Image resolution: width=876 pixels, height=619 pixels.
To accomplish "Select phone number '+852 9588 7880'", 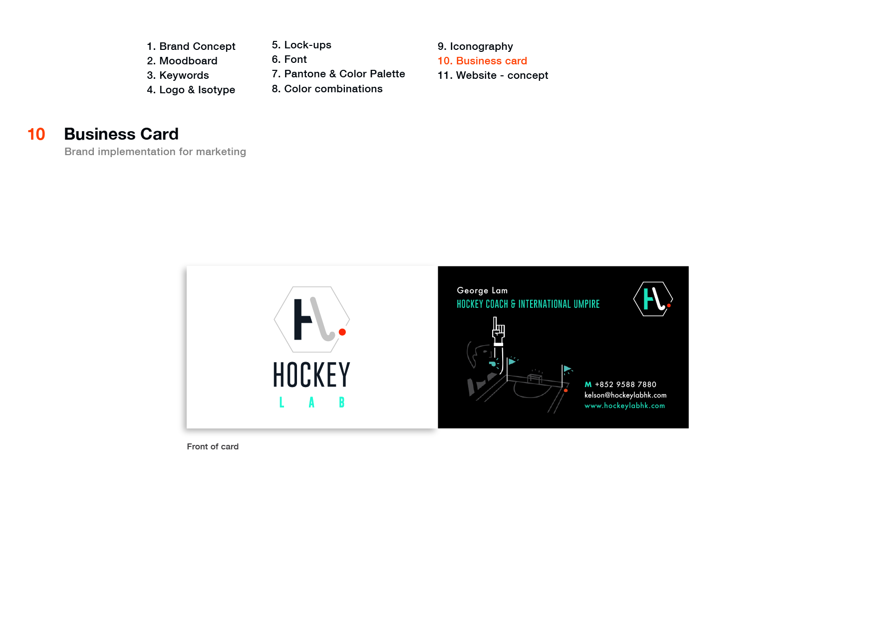I will click(x=626, y=385).
